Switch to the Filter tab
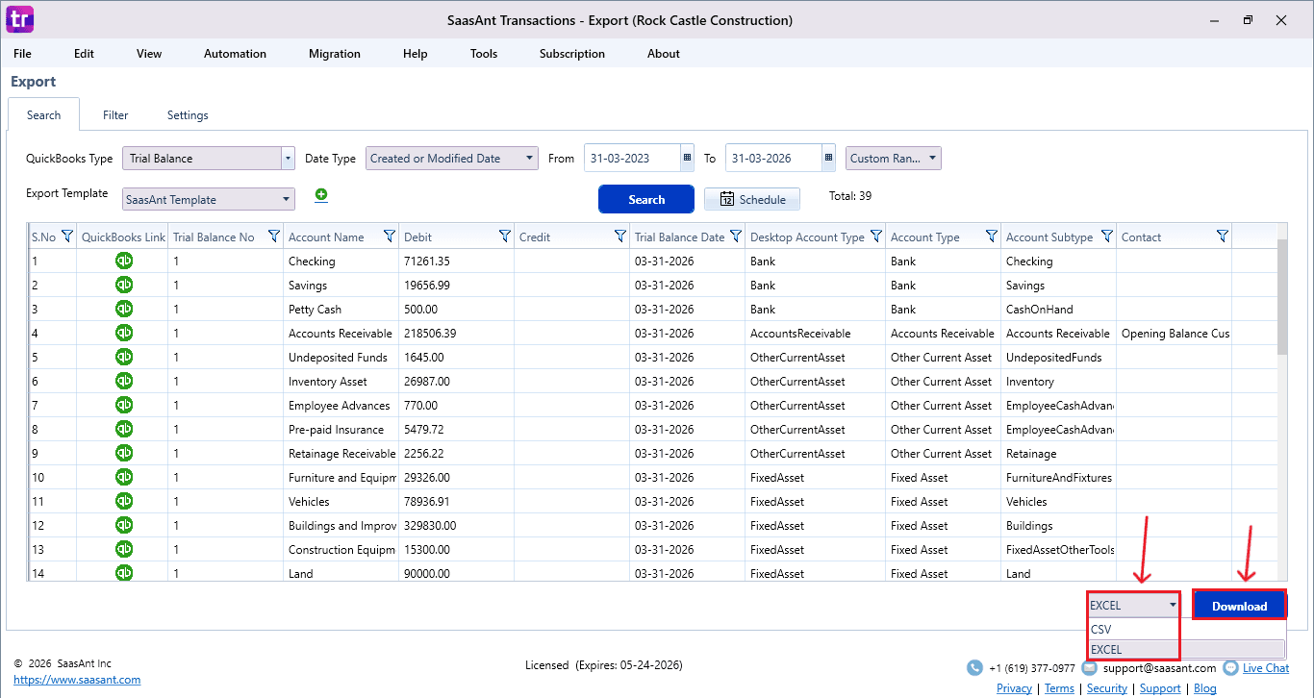Screen dimensions: 1314x698 tap(114, 114)
